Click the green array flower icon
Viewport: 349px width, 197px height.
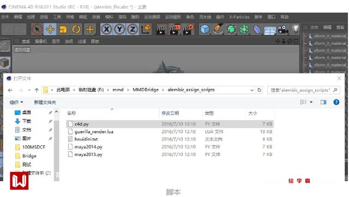[x=244, y=29]
